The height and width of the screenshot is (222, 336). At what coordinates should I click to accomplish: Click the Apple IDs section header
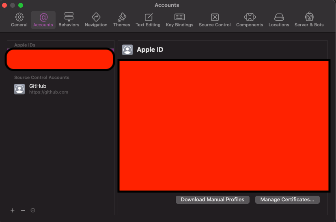(x=25, y=45)
